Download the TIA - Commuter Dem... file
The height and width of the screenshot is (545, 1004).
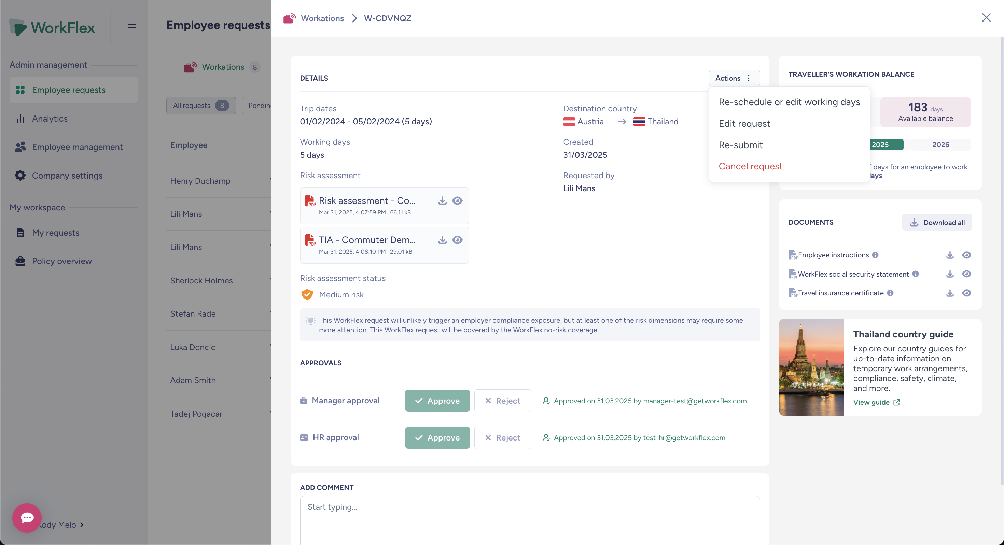(442, 240)
